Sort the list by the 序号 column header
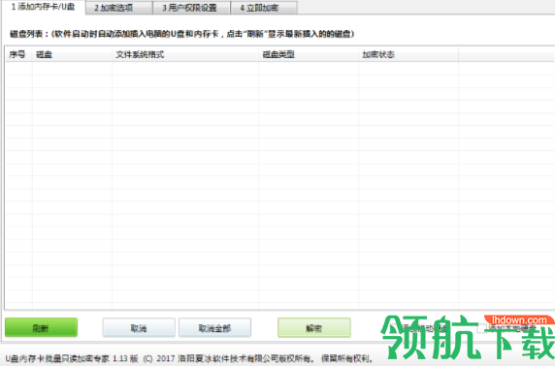555x366 pixels. tap(18, 54)
